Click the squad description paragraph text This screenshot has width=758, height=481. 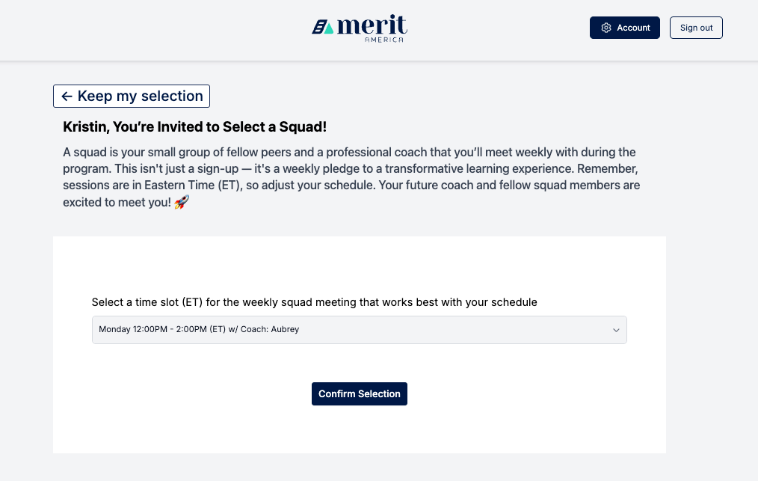[351, 168]
